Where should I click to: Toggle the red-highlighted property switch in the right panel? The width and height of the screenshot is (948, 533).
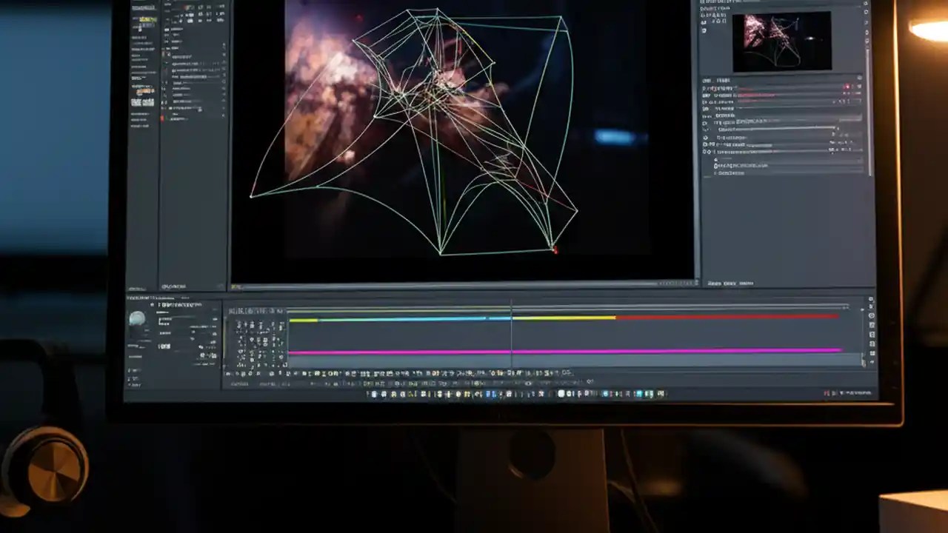tap(847, 87)
